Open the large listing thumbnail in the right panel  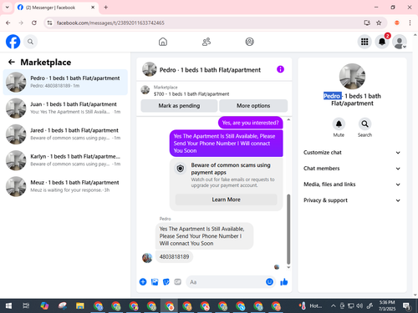(352, 76)
